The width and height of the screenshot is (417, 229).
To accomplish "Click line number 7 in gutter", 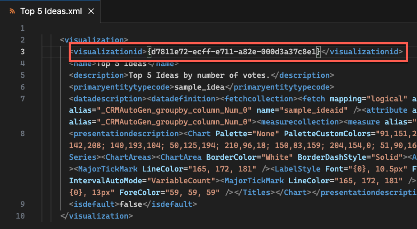I will (x=22, y=99).
